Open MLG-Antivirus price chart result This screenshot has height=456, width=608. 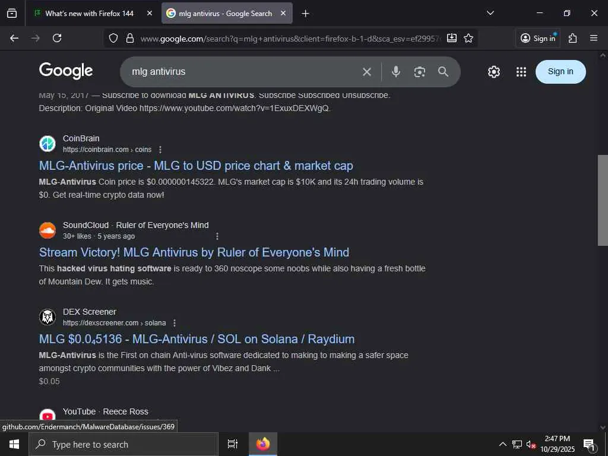coord(196,166)
